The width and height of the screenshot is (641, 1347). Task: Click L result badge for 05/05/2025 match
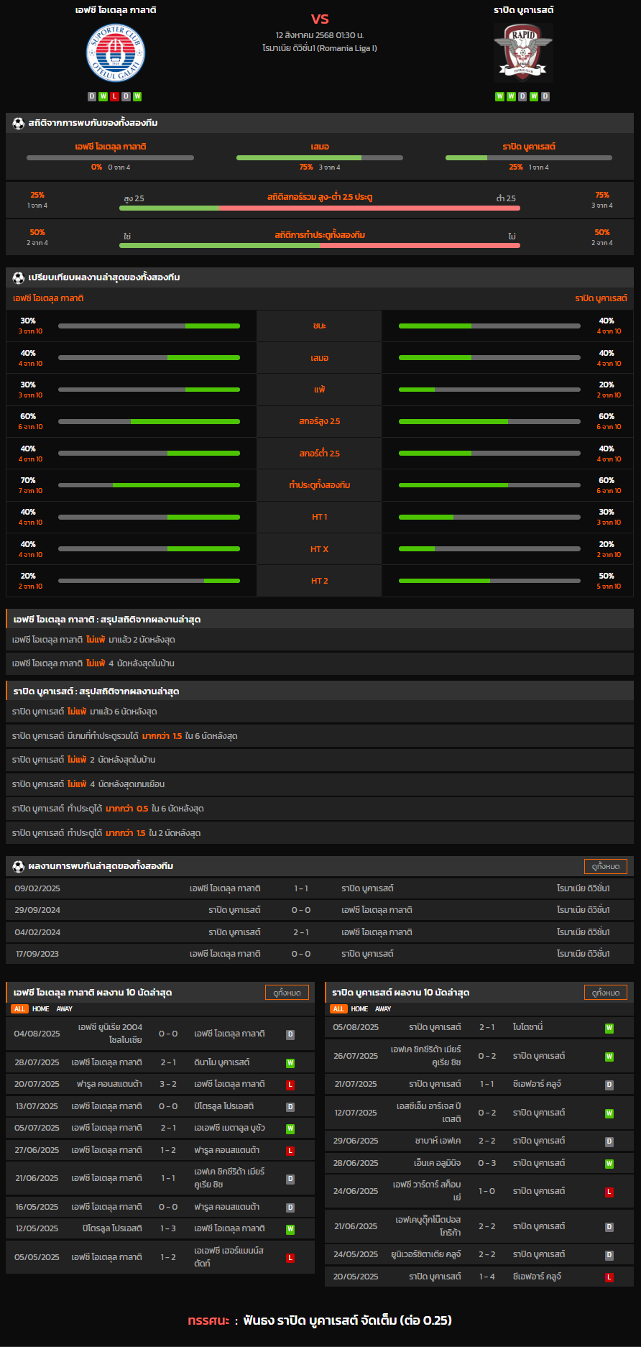[290, 1258]
